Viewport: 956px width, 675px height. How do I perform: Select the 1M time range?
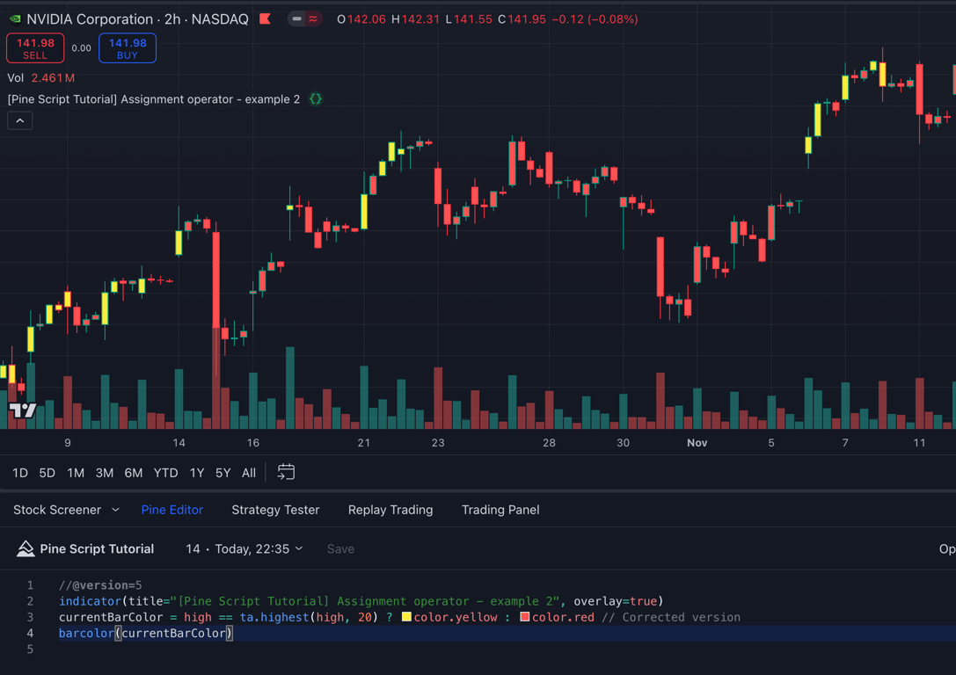pyautogui.click(x=76, y=473)
